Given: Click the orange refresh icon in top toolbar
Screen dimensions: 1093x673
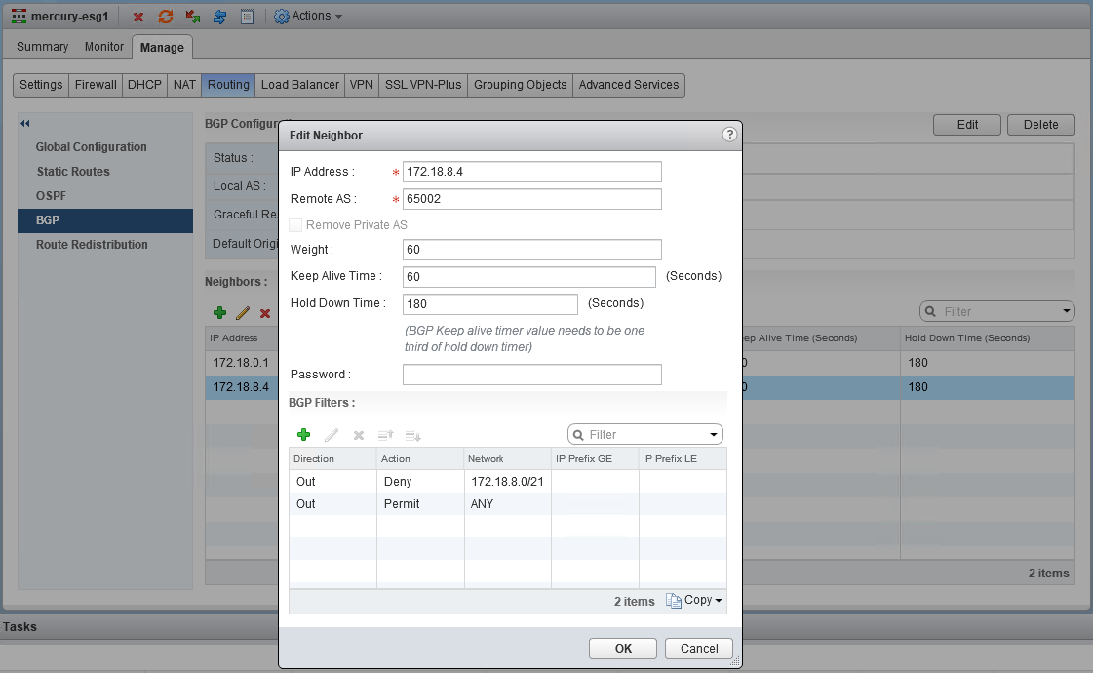Looking at the screenshot, I should [x=166, y=17].
